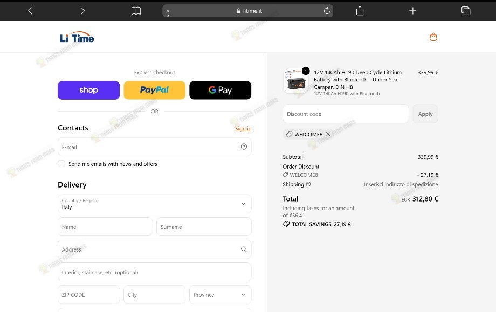The image size is (496, 312).
Task: Open a new tab with the plus icon
Action: pyautogui.click(x=412, y=11)
